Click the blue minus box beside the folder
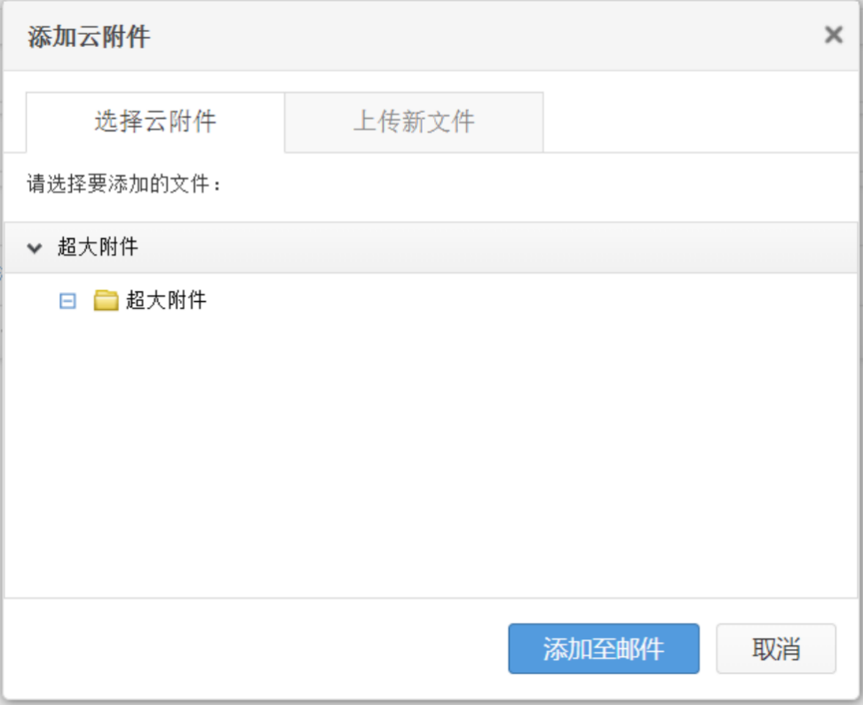The image size is (863, 705). tap(67, 300)
